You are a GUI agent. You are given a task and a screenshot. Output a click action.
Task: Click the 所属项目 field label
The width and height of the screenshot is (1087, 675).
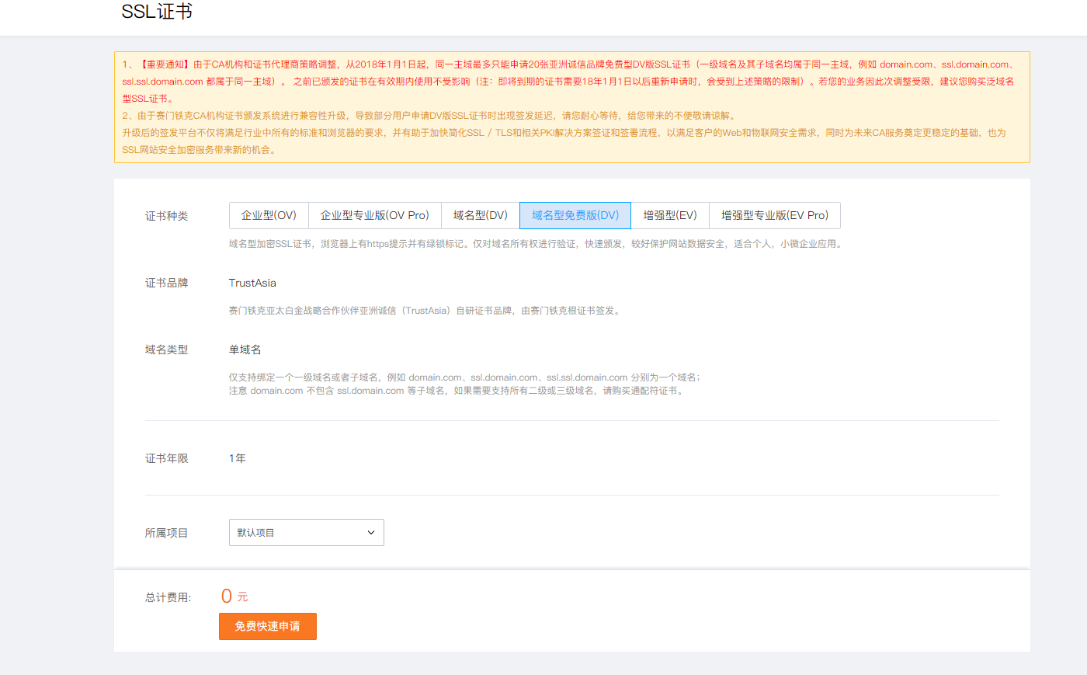pos(166,533)
